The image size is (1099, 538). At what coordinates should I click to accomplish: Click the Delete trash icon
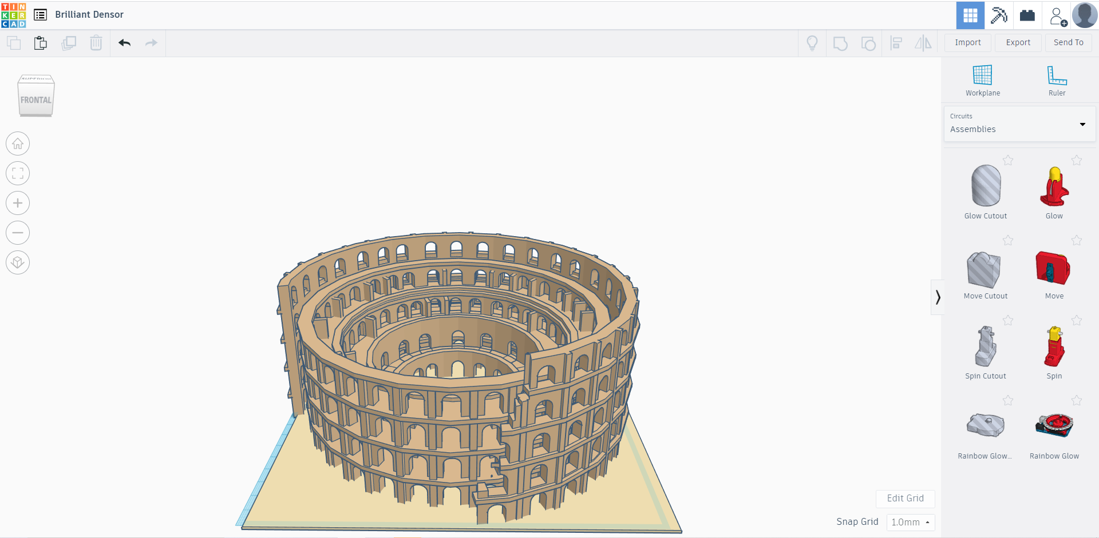point(96,43)
